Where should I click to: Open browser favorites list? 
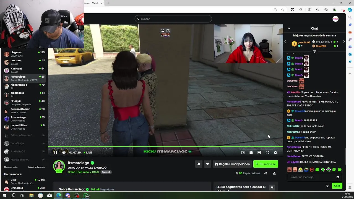(318, 10)
